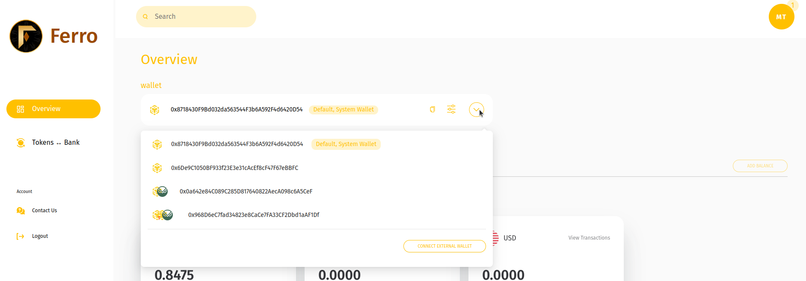Click Connect External Wallet button
This screenshot has height=281, width=806.
[444, 246]
